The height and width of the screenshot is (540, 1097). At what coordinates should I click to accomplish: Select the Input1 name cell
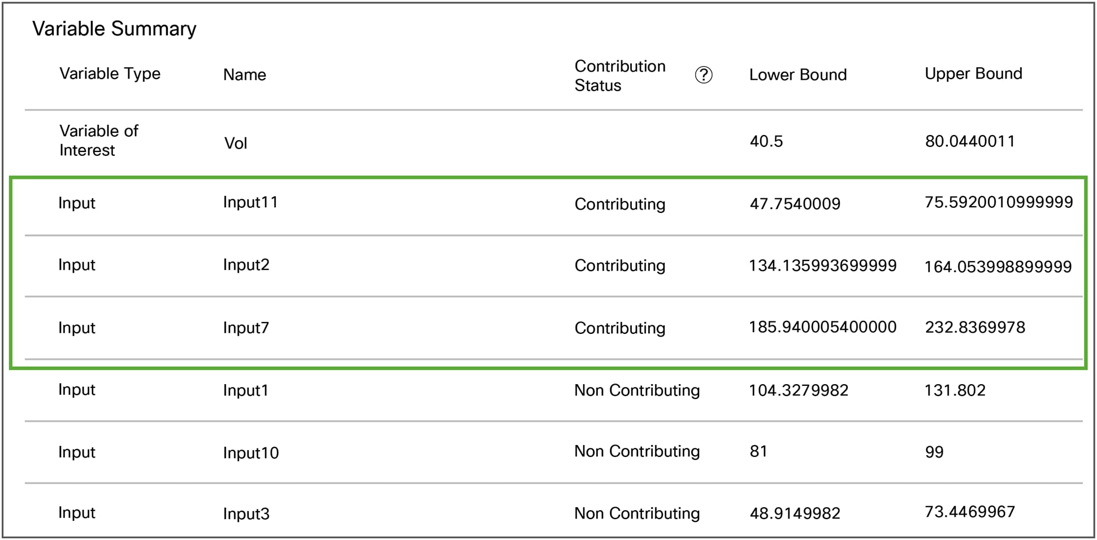click(x=245, y=390)
